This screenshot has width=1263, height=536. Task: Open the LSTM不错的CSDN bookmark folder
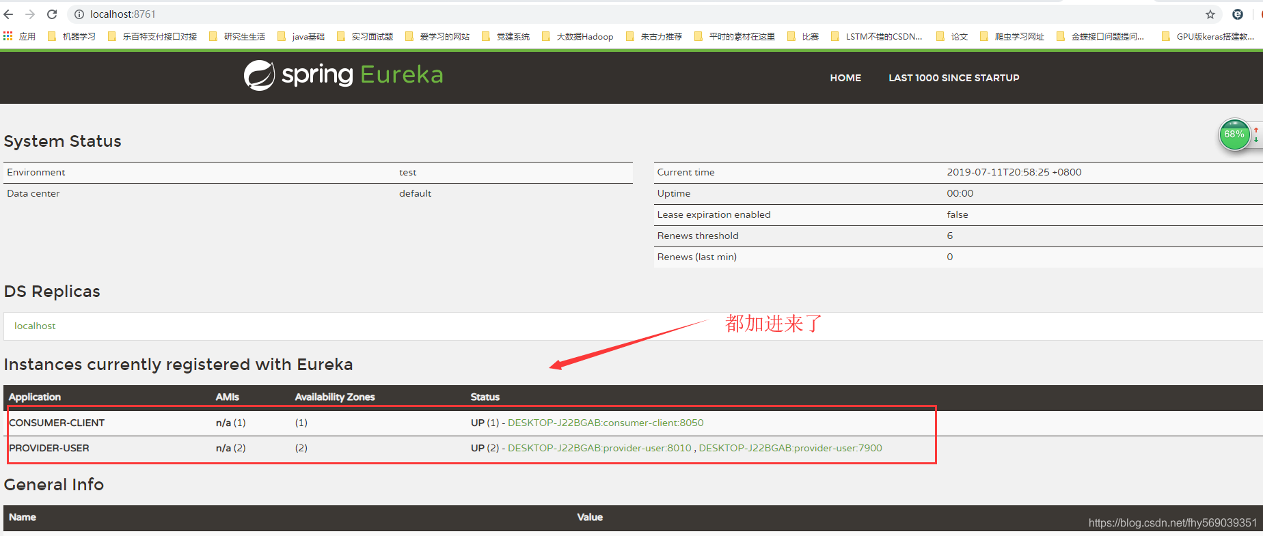(876, 36)
